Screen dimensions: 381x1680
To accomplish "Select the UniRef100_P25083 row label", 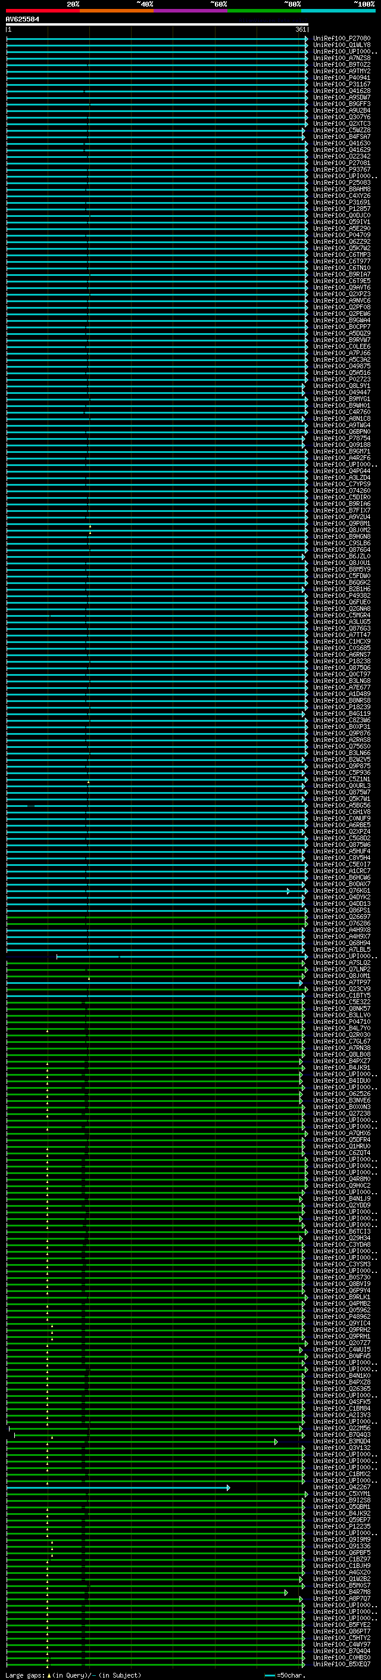I will [341, 182].
